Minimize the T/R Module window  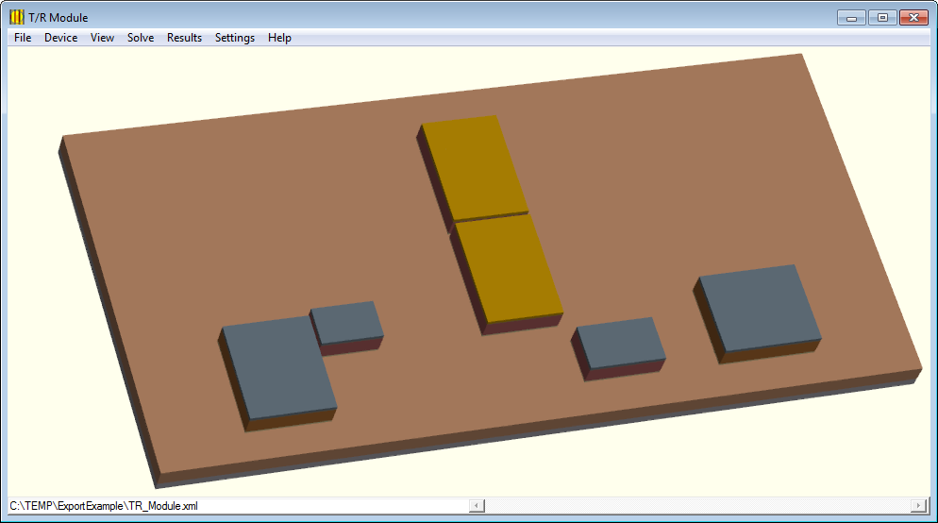coord(851,18)
